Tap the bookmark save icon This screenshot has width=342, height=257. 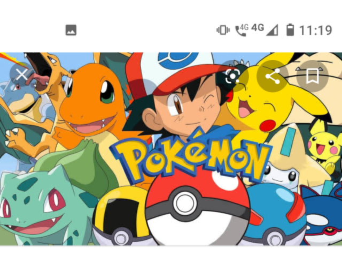[313, 76]
